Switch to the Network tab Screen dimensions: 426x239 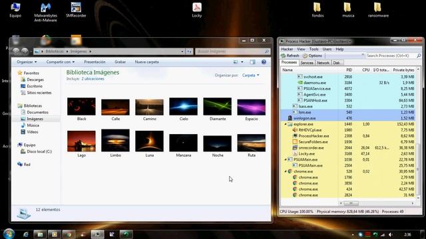click(x=323, y=63)
